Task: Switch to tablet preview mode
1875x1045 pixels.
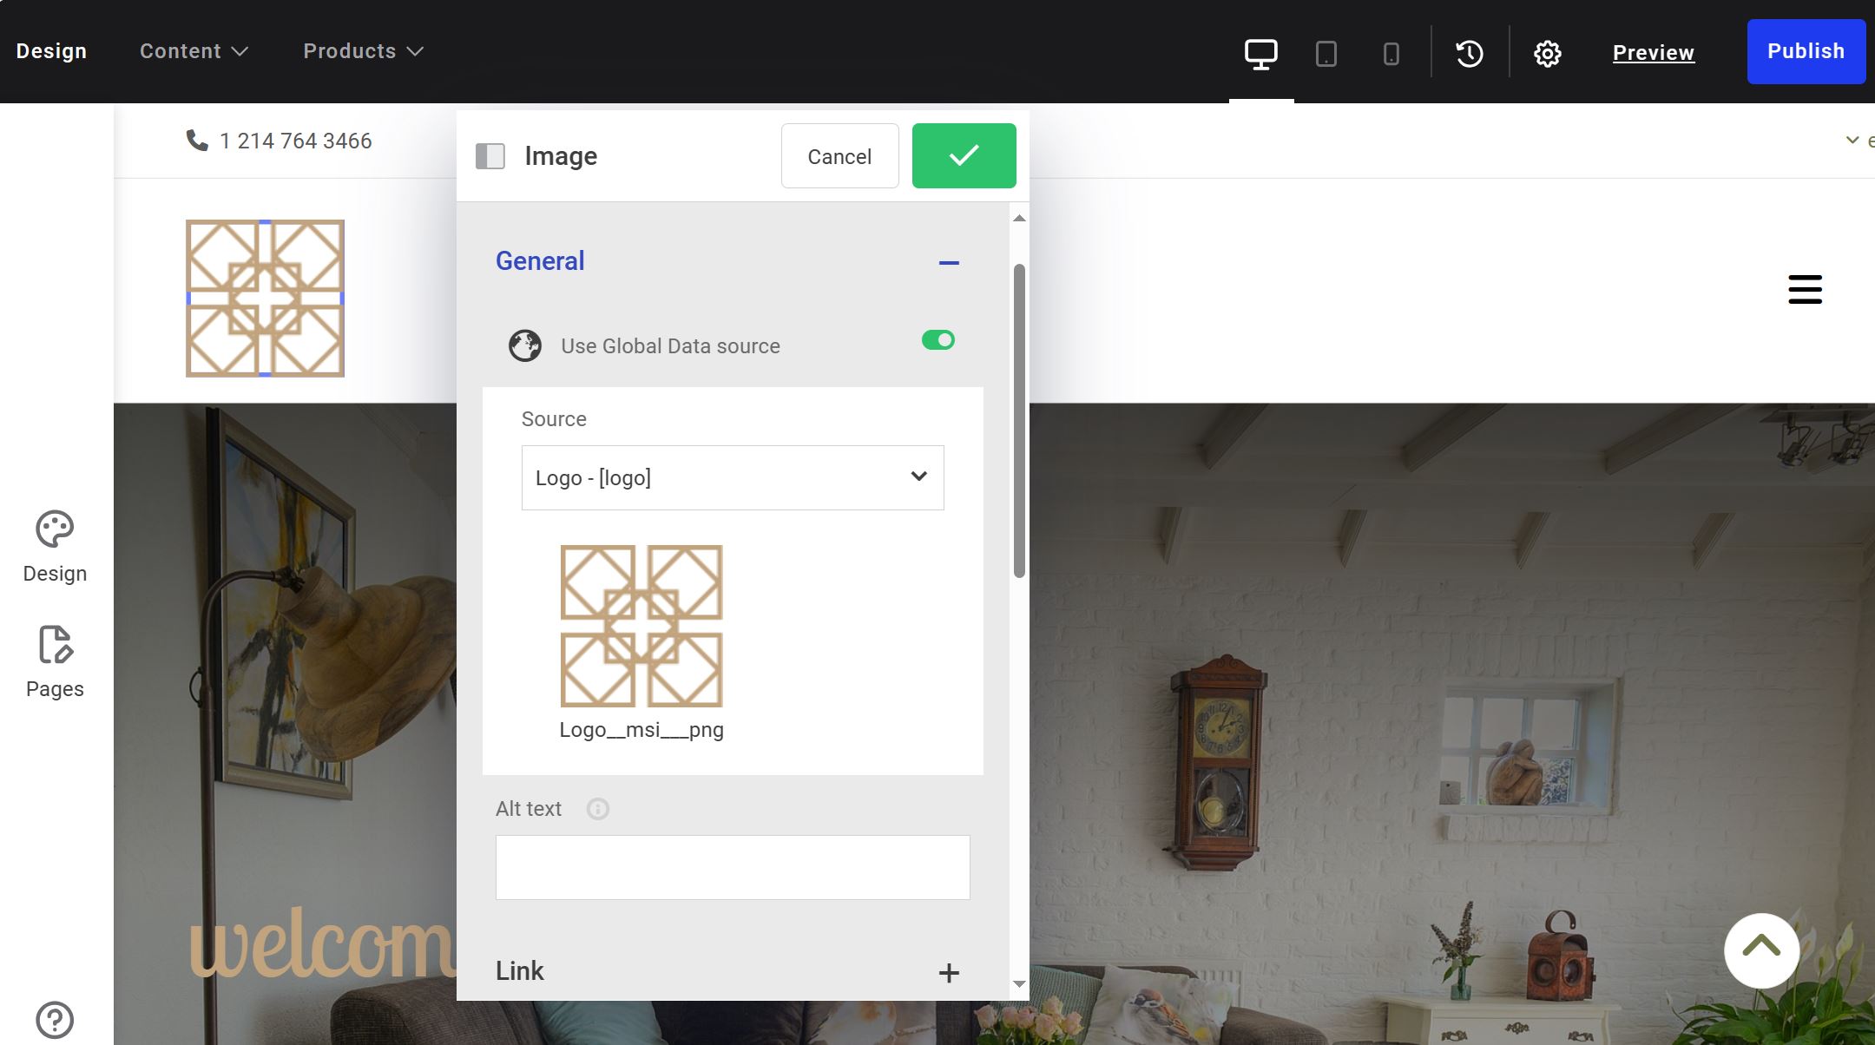Action: tap(1326, 52)
